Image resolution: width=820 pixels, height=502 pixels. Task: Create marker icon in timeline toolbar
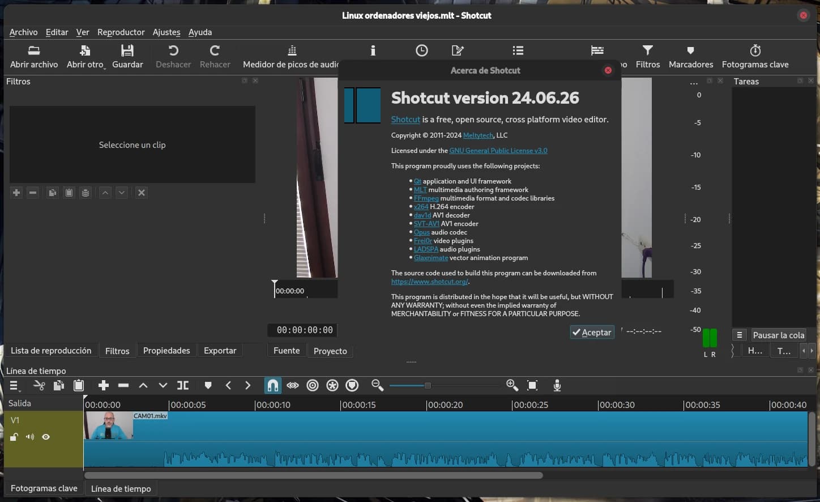click(208, 385)
